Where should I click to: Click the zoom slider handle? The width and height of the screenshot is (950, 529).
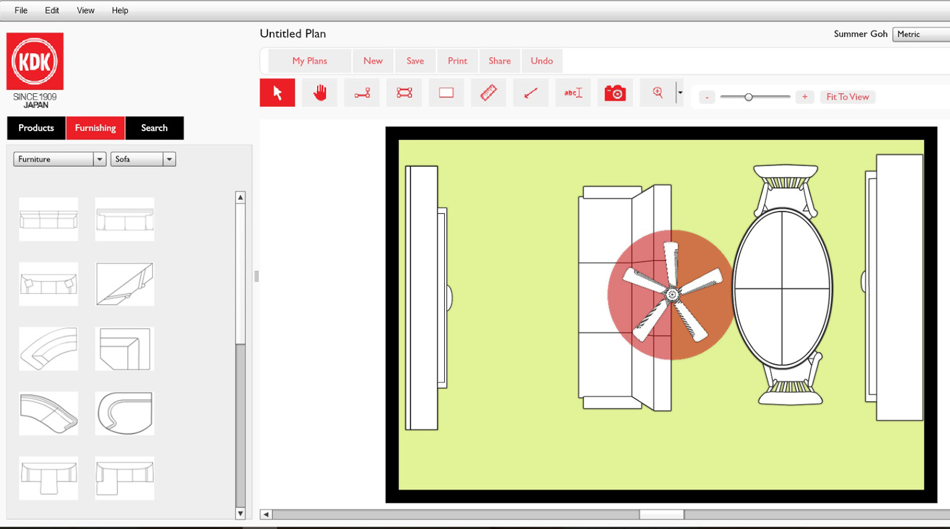pos(749,97)
